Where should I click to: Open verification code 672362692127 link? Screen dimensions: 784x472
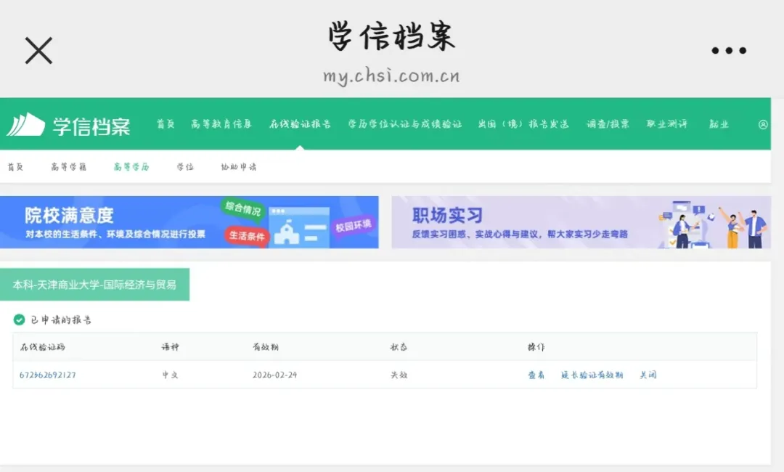pos(47,375)
